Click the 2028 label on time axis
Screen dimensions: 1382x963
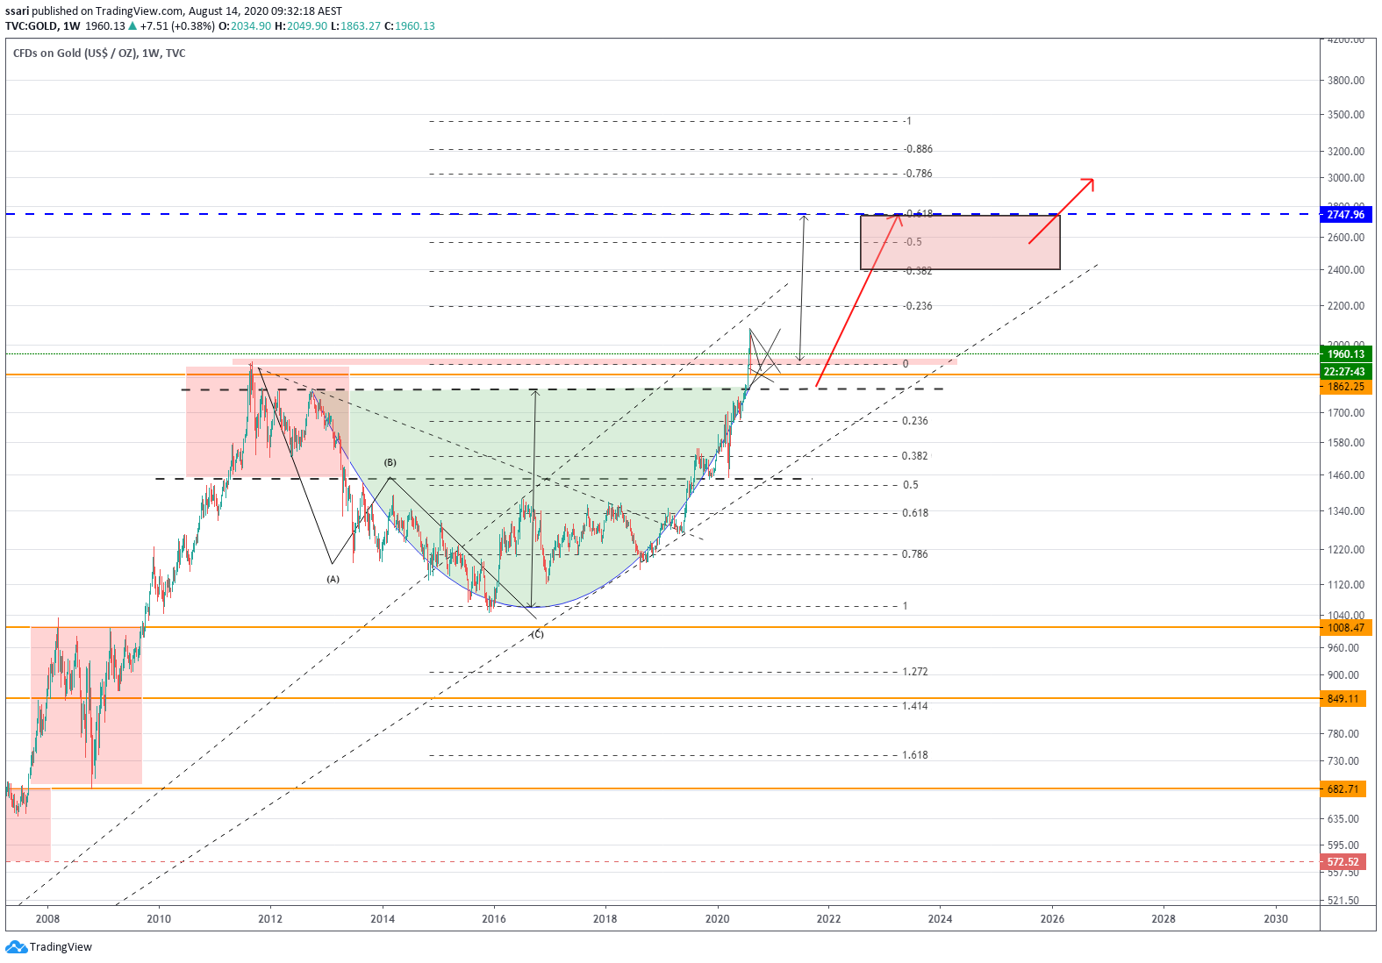[x=1164, y=919]
